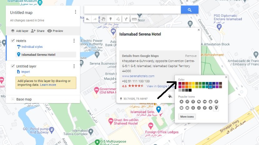Screen dimensions: 259x145
Task: Click Add layer in the panel
Action: pos(20,31)
